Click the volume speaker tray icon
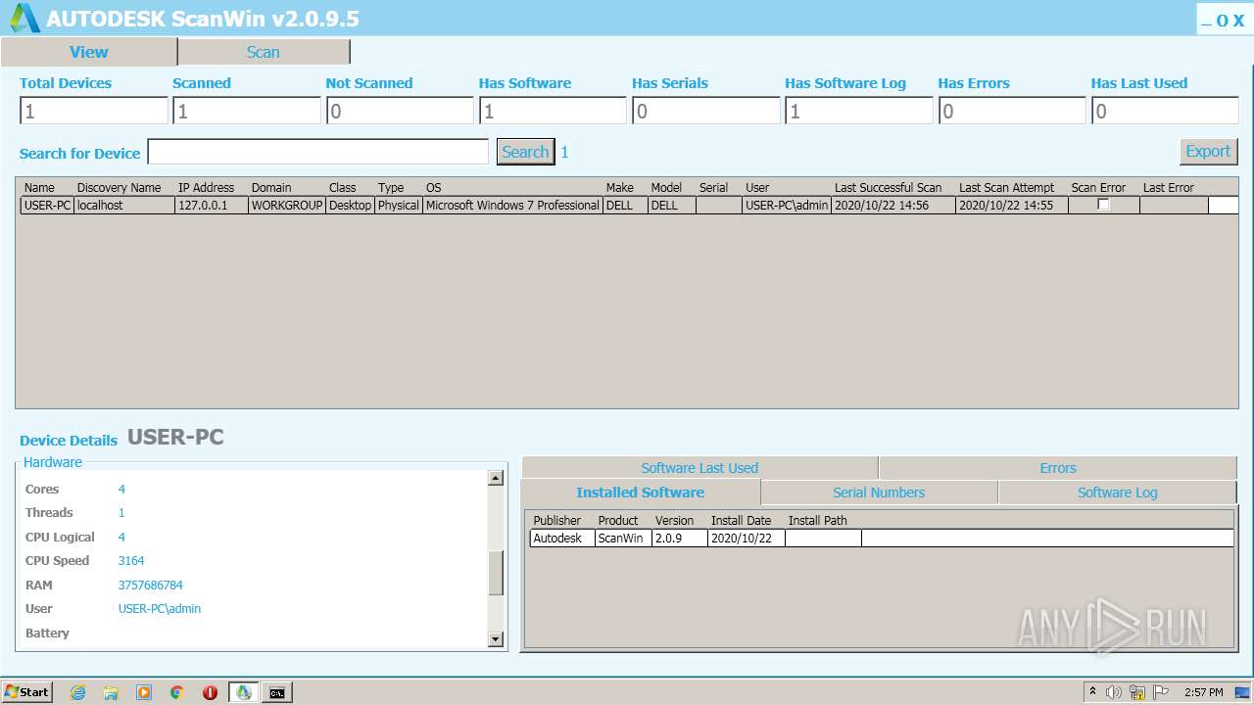Image resolution: width=1254 pixels, height=705 pixels. click(x=1114, y=692)
